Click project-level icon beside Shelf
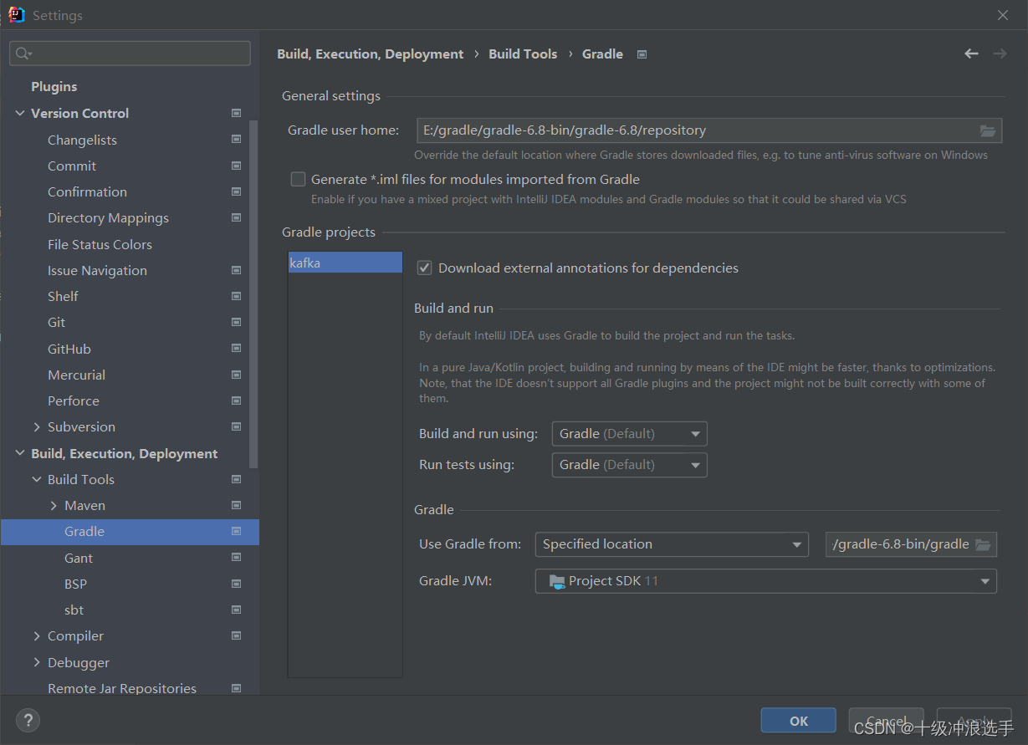 (237, 296)
